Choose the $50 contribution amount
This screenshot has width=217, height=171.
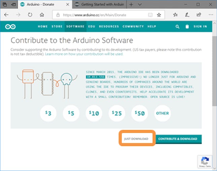click(x=140, y=113)
